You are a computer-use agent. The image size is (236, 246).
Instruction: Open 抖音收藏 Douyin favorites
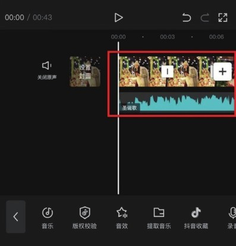coord(196,217)
